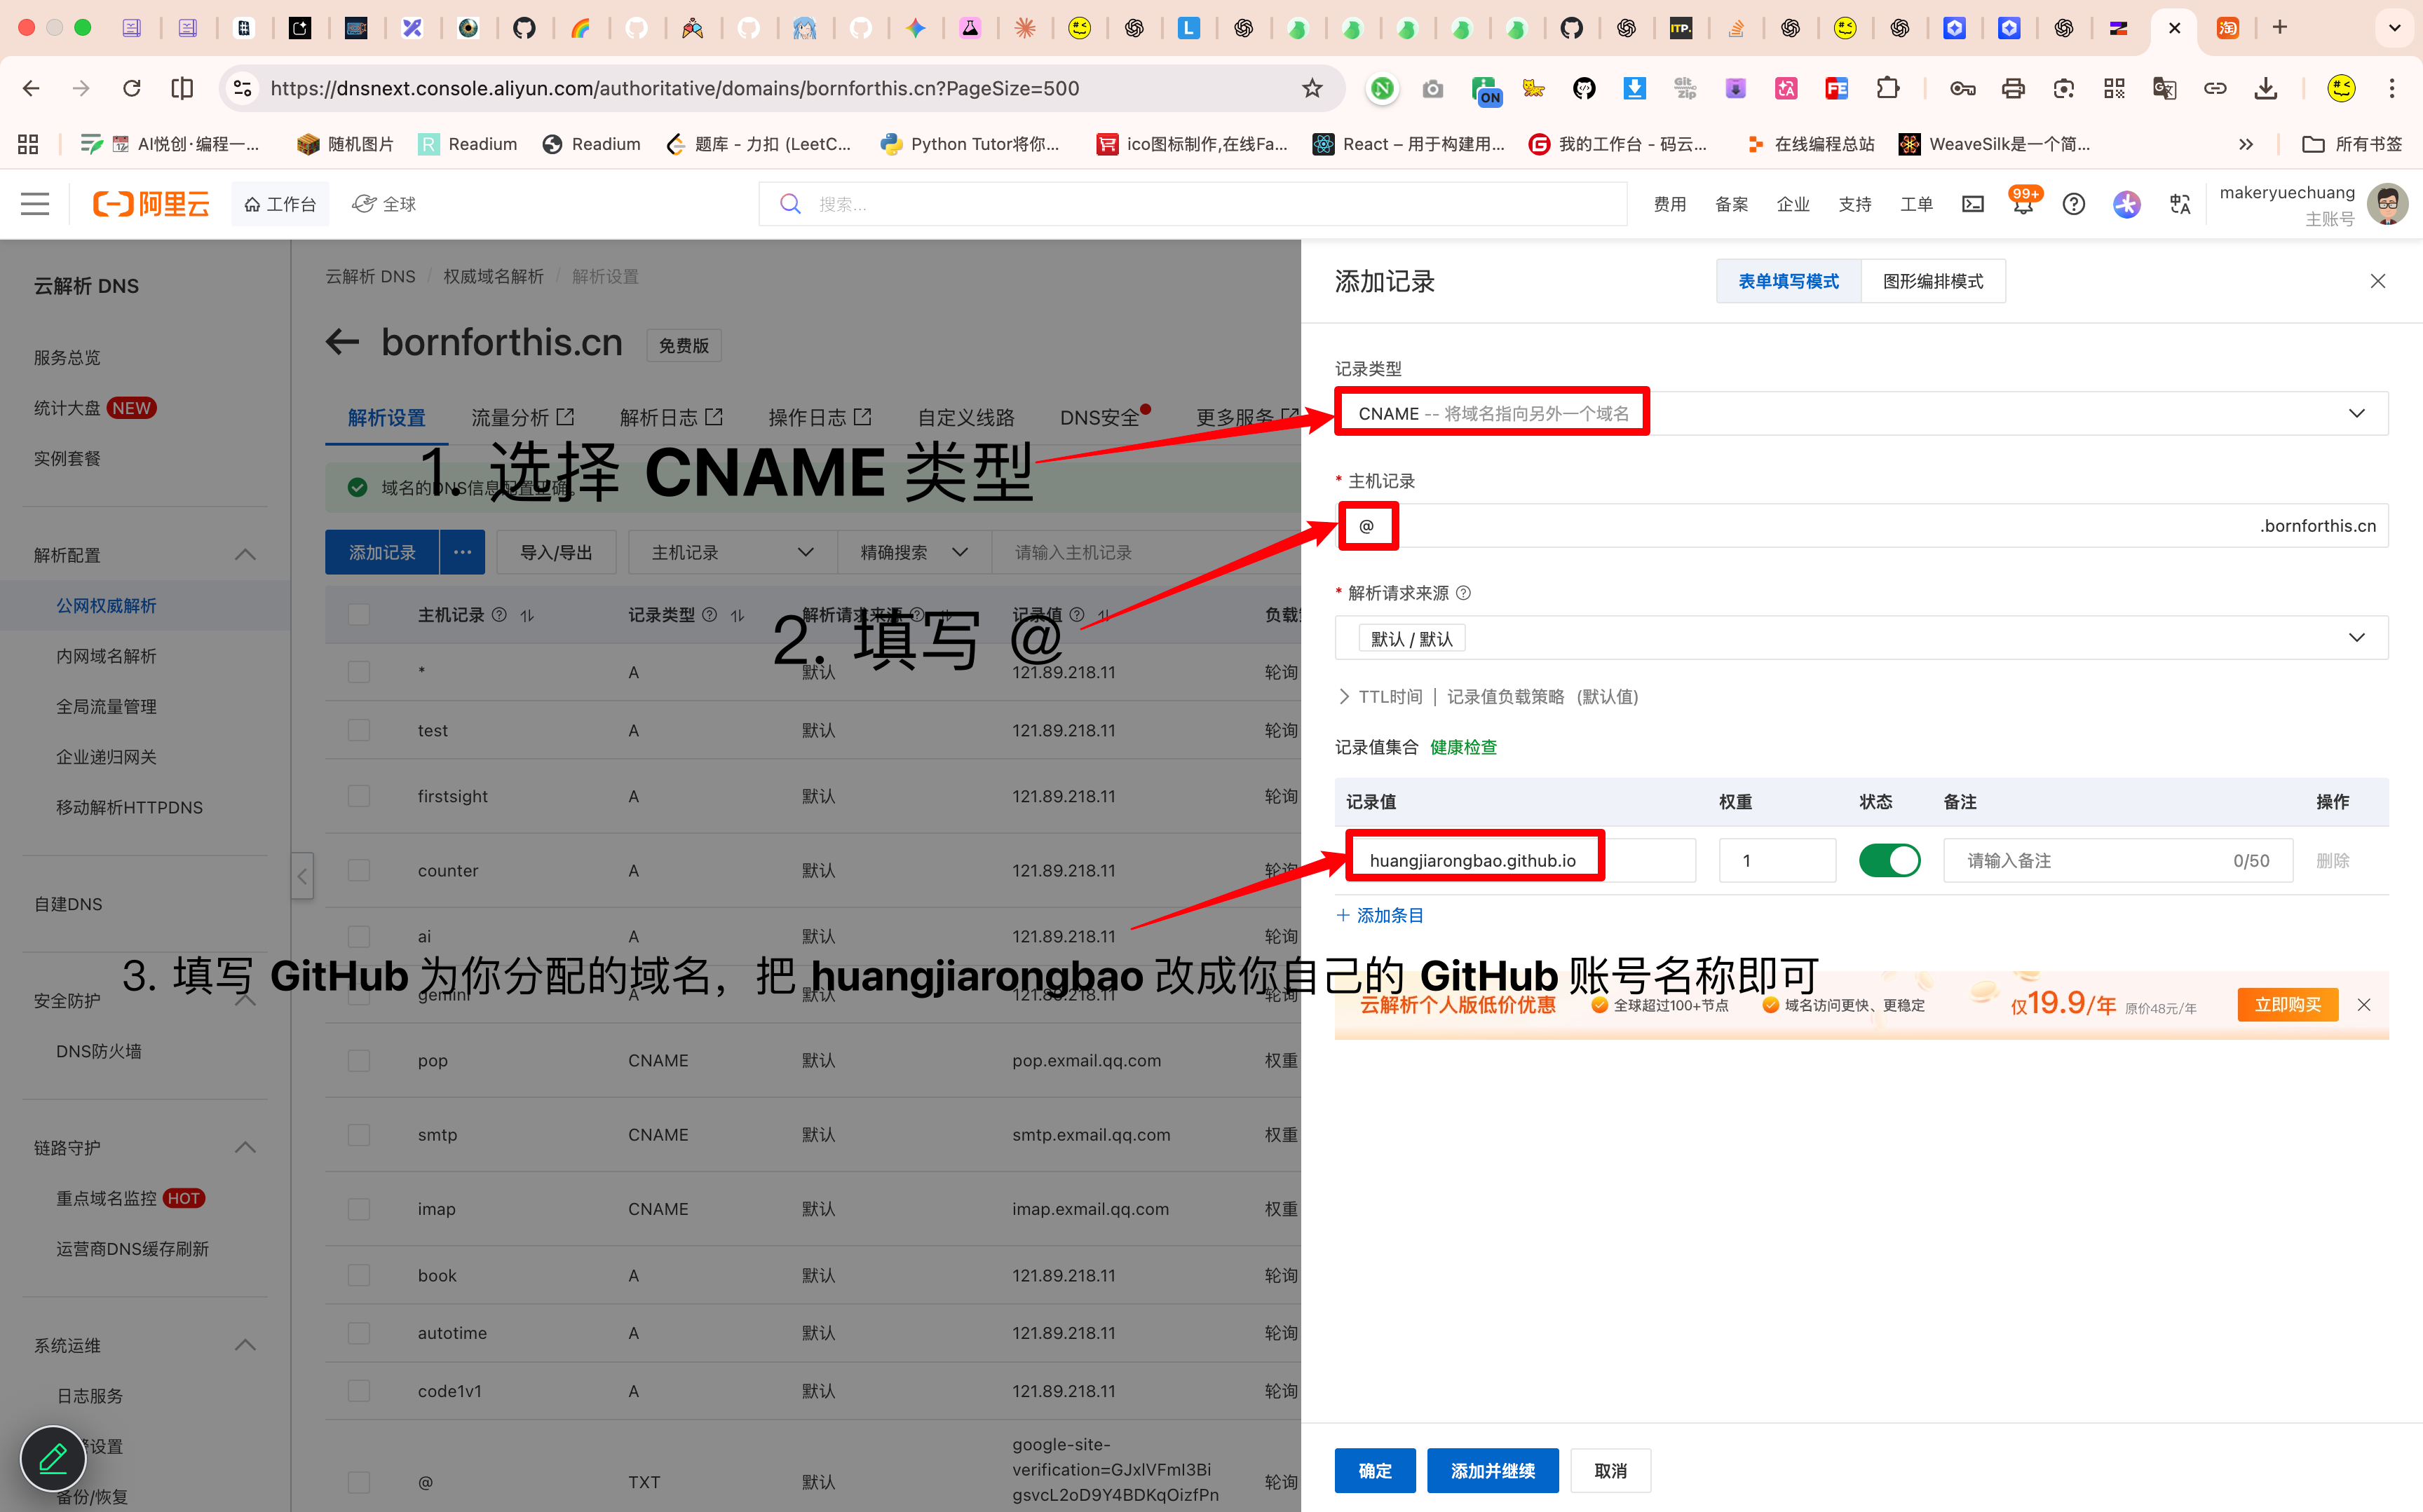Open 健康检查 link
This screenshot has width=2423, height=1512.
point(1462,747)
